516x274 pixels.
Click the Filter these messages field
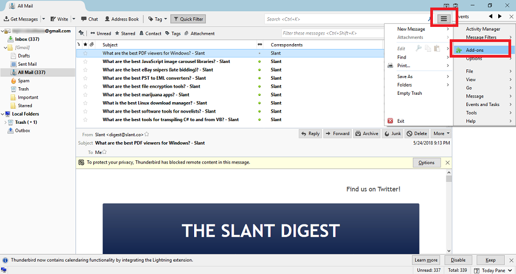pyautogui.click(x=332, y=33)
